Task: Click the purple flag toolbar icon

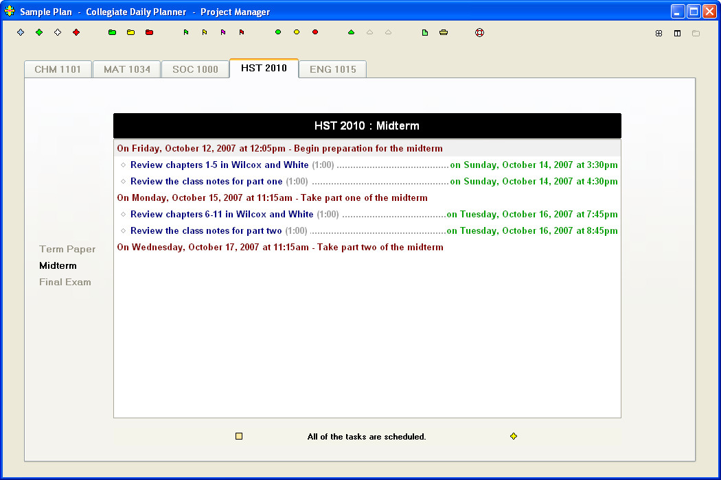Action: coord(223,32)
